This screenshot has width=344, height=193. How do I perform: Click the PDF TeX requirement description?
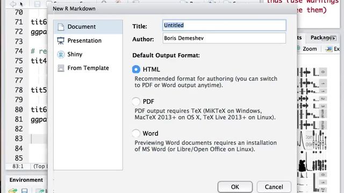tap(205, 114)
